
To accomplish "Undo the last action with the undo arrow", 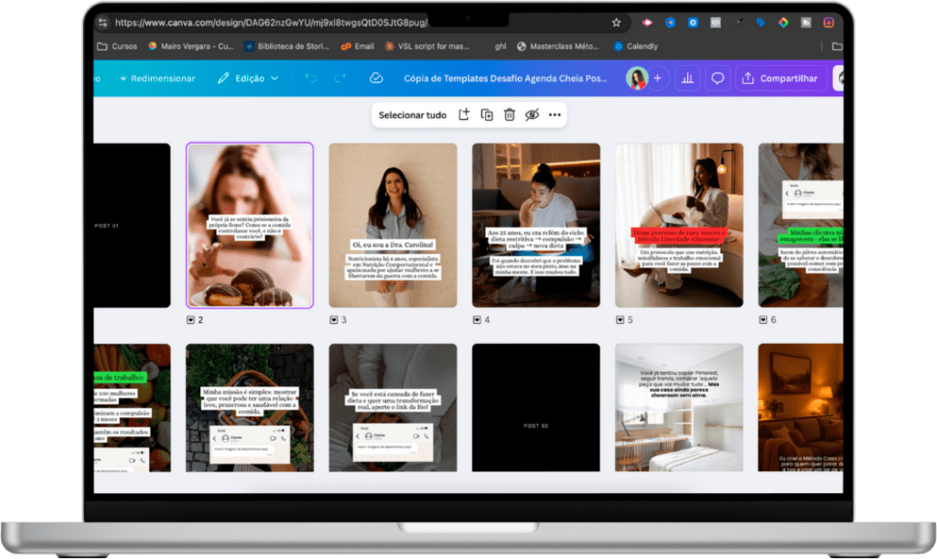I will point(311,79).
